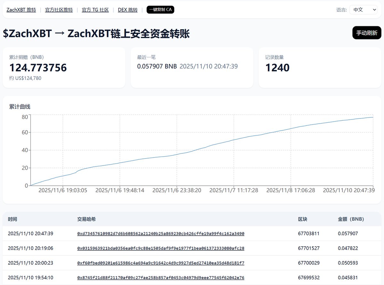Click amount 0.047822 in the table
384x285 pixels.
tap(348, 248)
